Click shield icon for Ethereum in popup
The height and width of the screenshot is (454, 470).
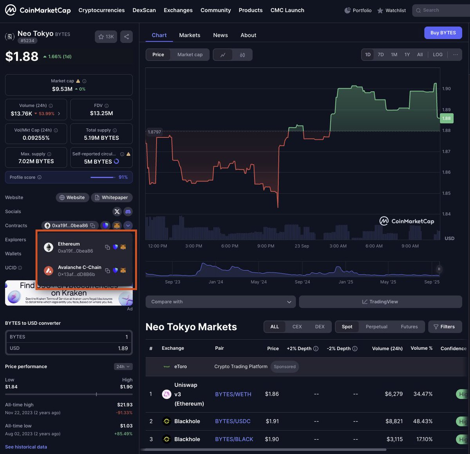coord(115,247)
